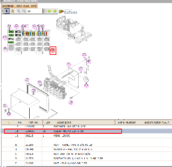
Task: Open the zoom level dropdown arrow
Action: [x=44, y=11]
